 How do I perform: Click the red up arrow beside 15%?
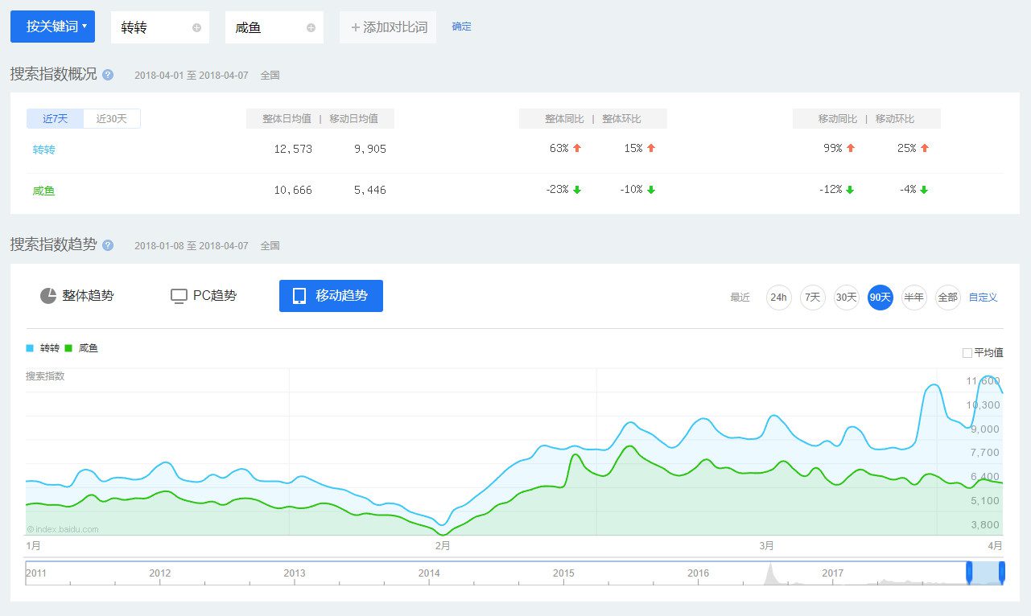[651, 148]
